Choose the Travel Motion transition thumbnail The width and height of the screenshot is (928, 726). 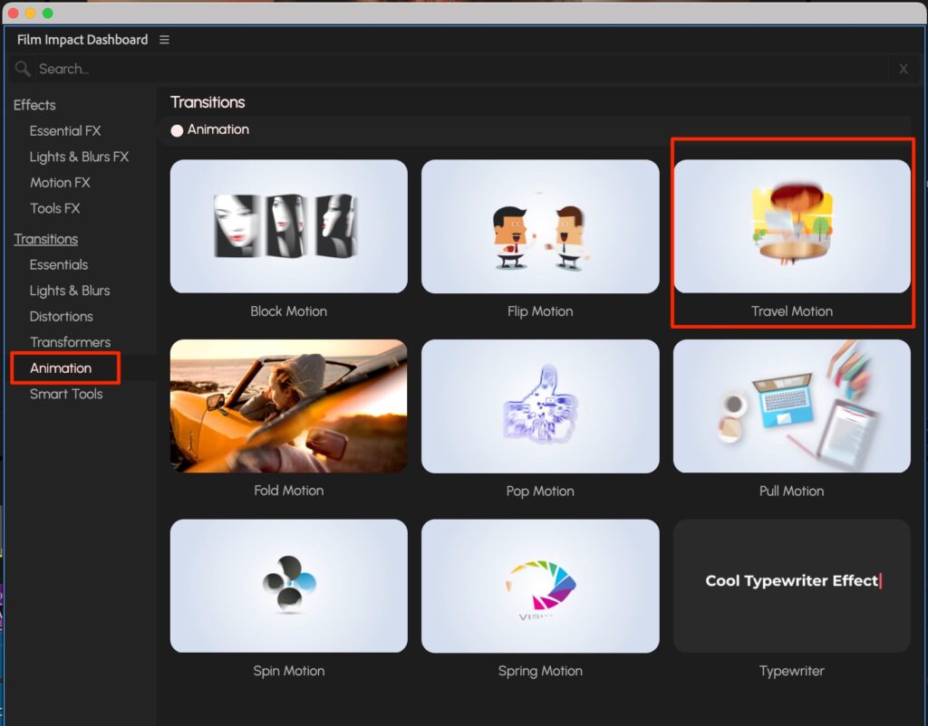791,226
